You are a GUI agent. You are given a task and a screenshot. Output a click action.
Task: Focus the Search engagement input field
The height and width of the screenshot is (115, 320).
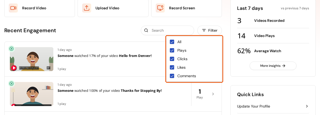[x=167, y=30]
